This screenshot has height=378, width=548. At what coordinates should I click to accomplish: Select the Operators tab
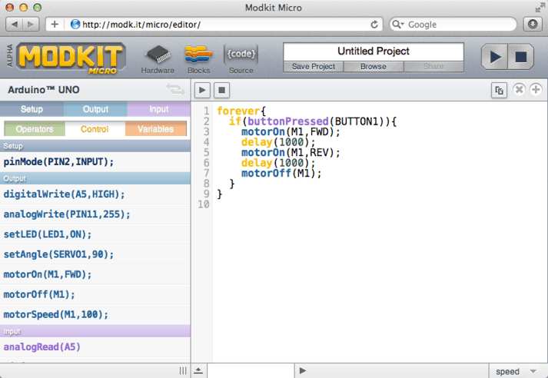(35, 129)
